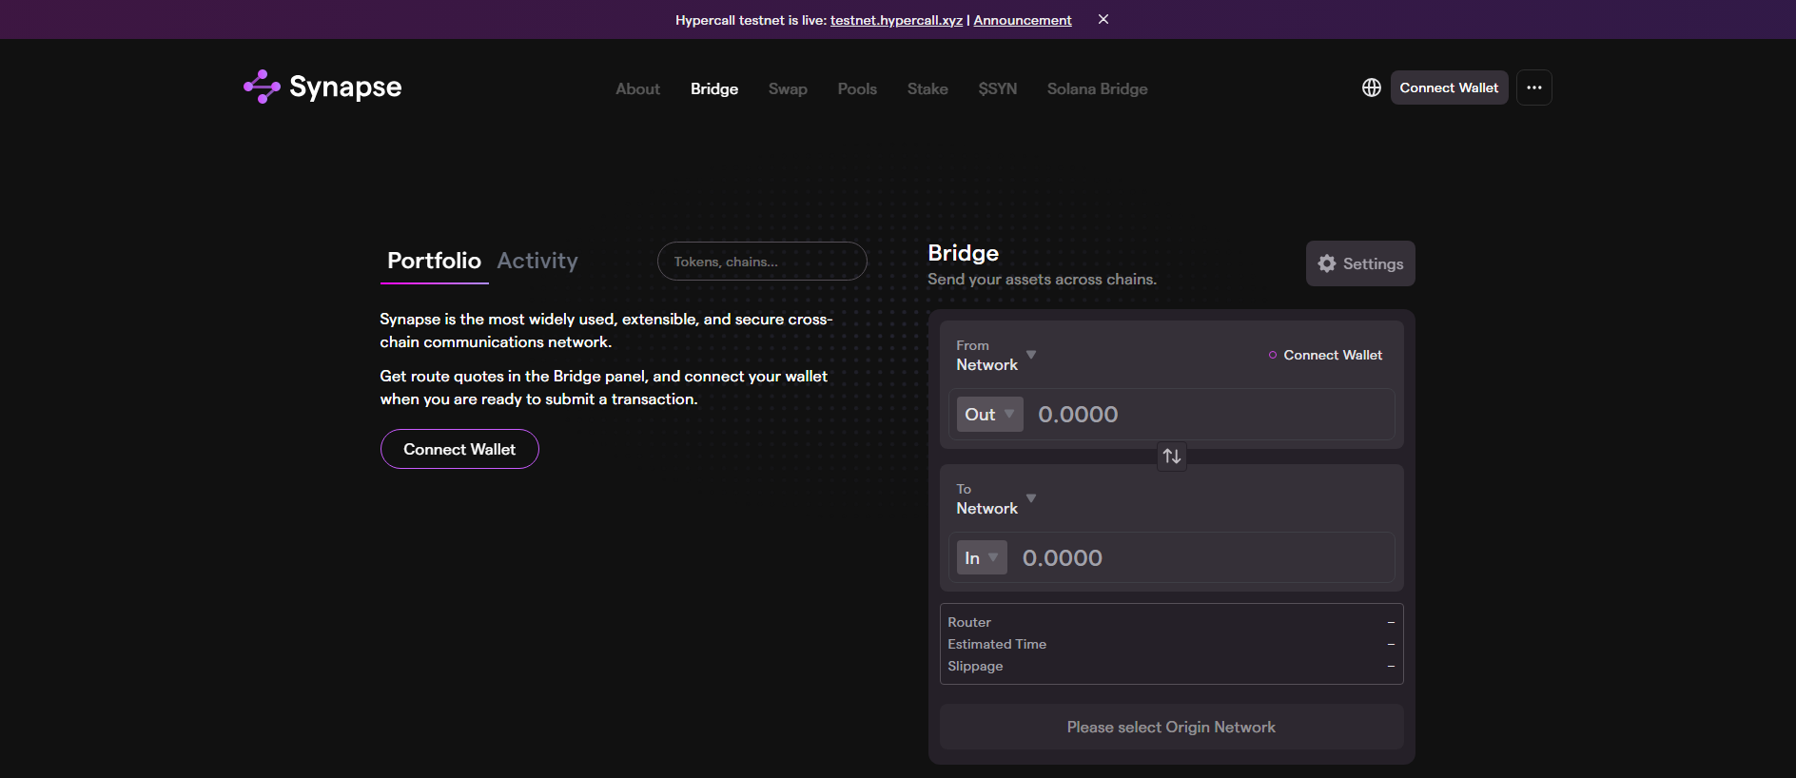Select the Bridge nav item

pyautogui.click(x=714, y=88)
